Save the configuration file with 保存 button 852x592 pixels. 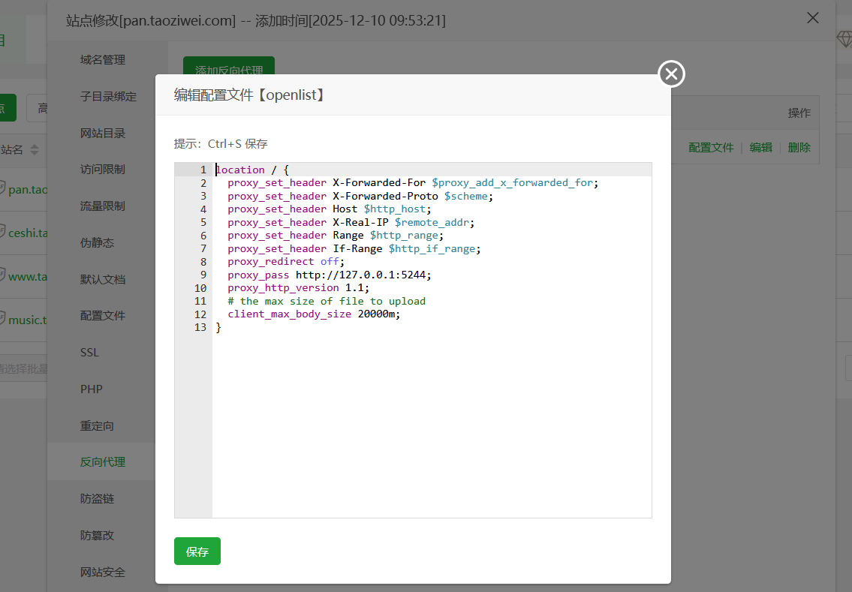[197, 551]
